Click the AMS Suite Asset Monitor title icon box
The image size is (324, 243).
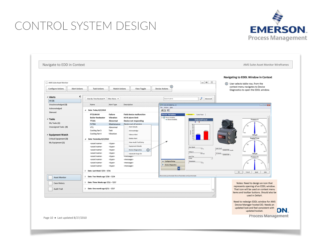(x=47, y=83)
